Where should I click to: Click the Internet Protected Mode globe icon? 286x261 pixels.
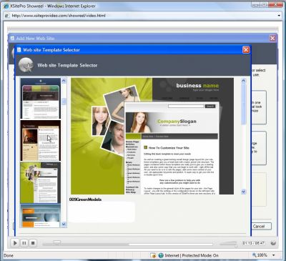point(161,255)
